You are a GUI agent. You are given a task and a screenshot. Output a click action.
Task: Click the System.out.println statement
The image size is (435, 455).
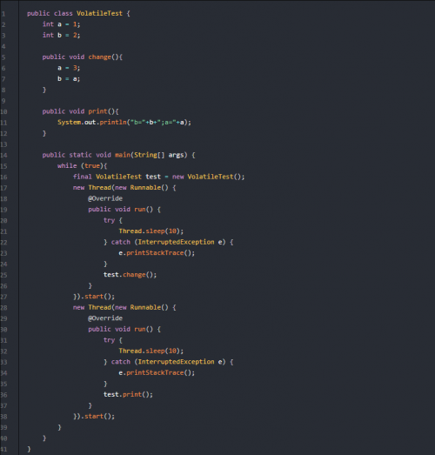(124, 122)
